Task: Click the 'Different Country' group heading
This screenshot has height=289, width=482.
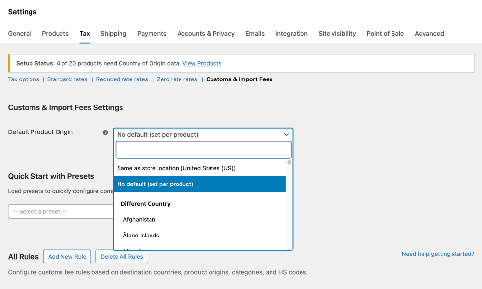Action: (x=146, y=204)
